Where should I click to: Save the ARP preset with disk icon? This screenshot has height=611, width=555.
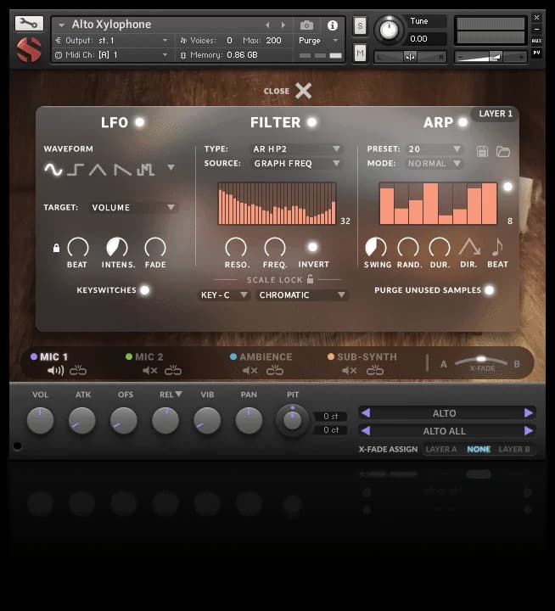click(482, 151)
